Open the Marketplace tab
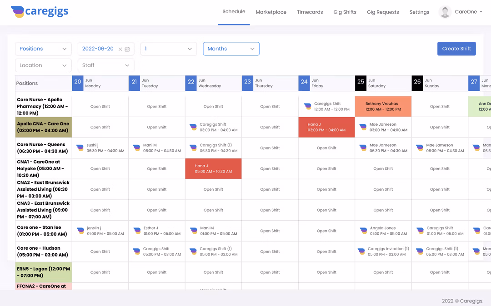 (271, 12)
